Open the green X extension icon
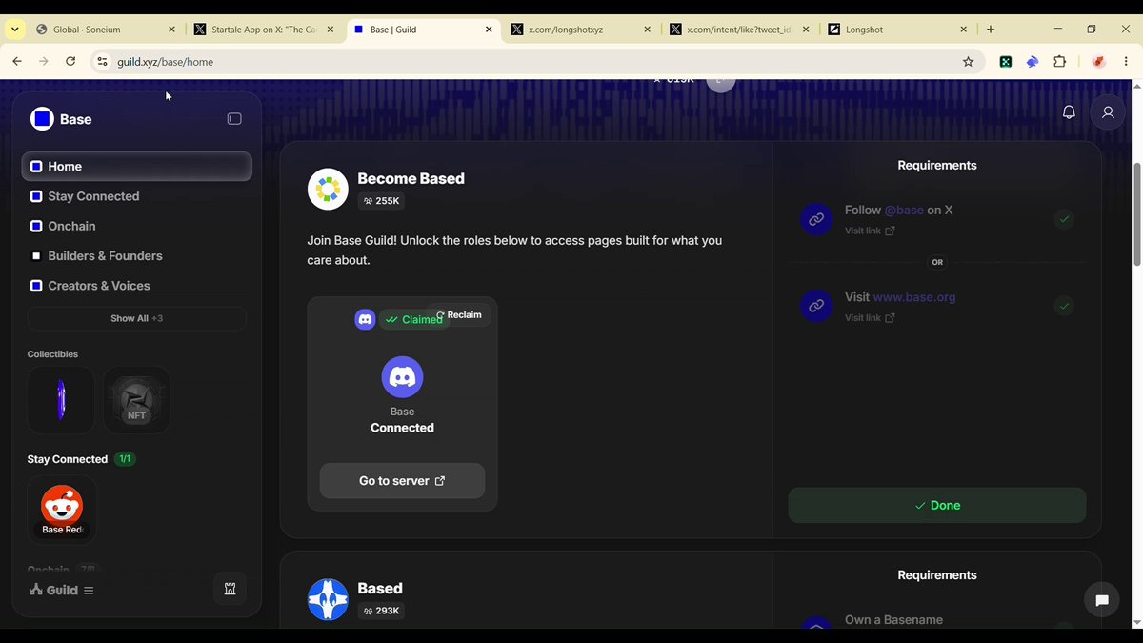 point(1005,62)
